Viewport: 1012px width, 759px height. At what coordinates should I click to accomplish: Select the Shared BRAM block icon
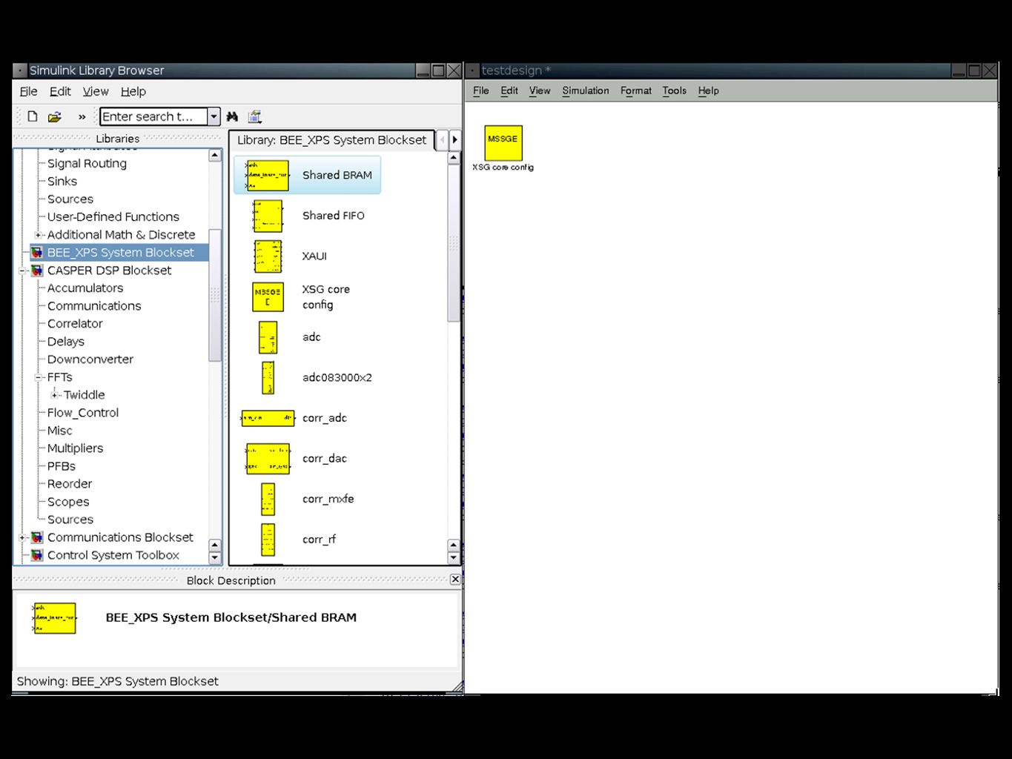pos(267,176)
